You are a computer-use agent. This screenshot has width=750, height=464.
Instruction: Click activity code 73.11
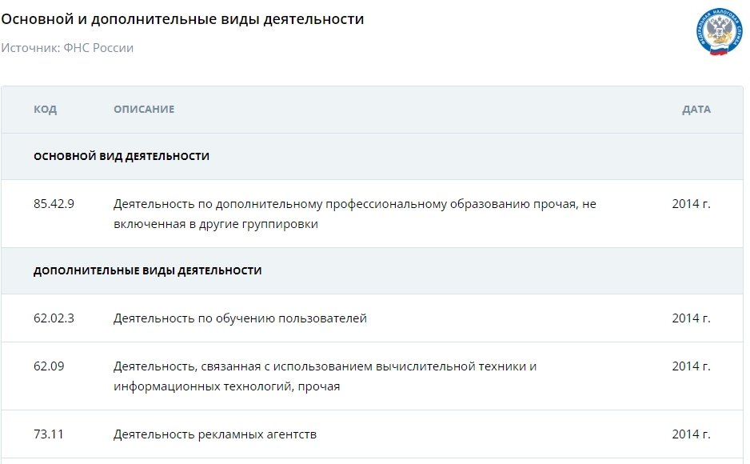[x=49, y=434]
